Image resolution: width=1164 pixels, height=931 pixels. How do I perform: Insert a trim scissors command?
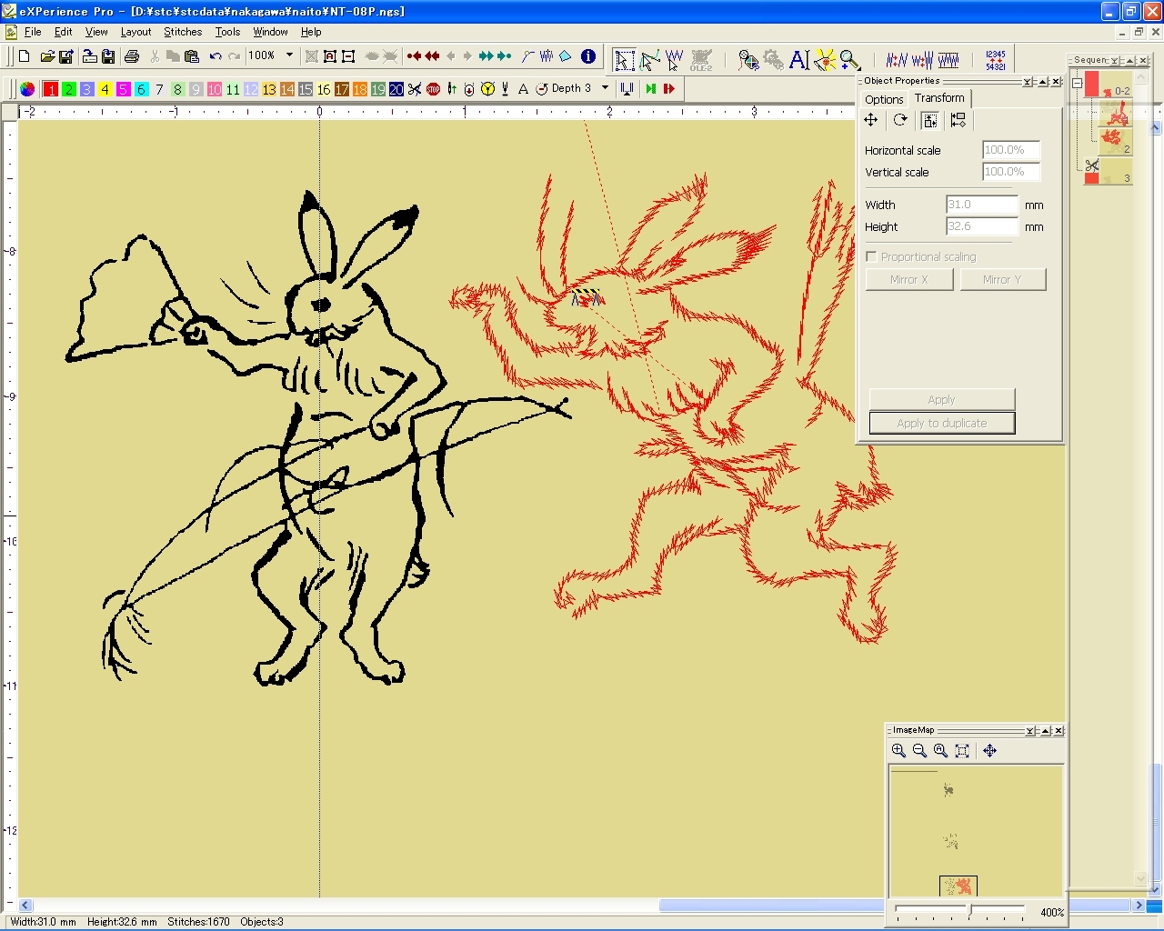[x=415, y=89]
